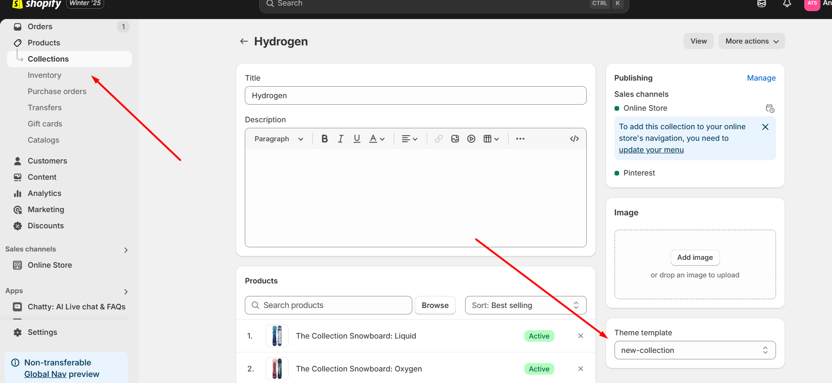Click the Active badge for Liquid snowboard
This screenshot has height=383, width=832.
(539, 336)
